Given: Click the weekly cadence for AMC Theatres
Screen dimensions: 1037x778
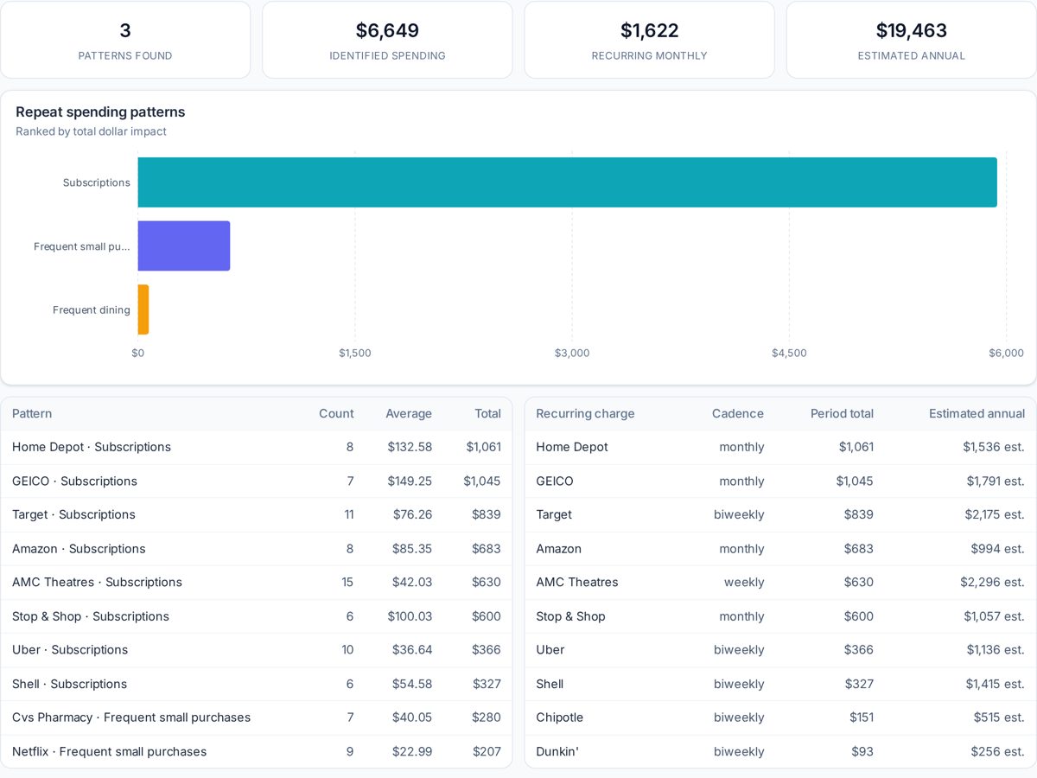Looking at the screenshot, I should point(744,582).
